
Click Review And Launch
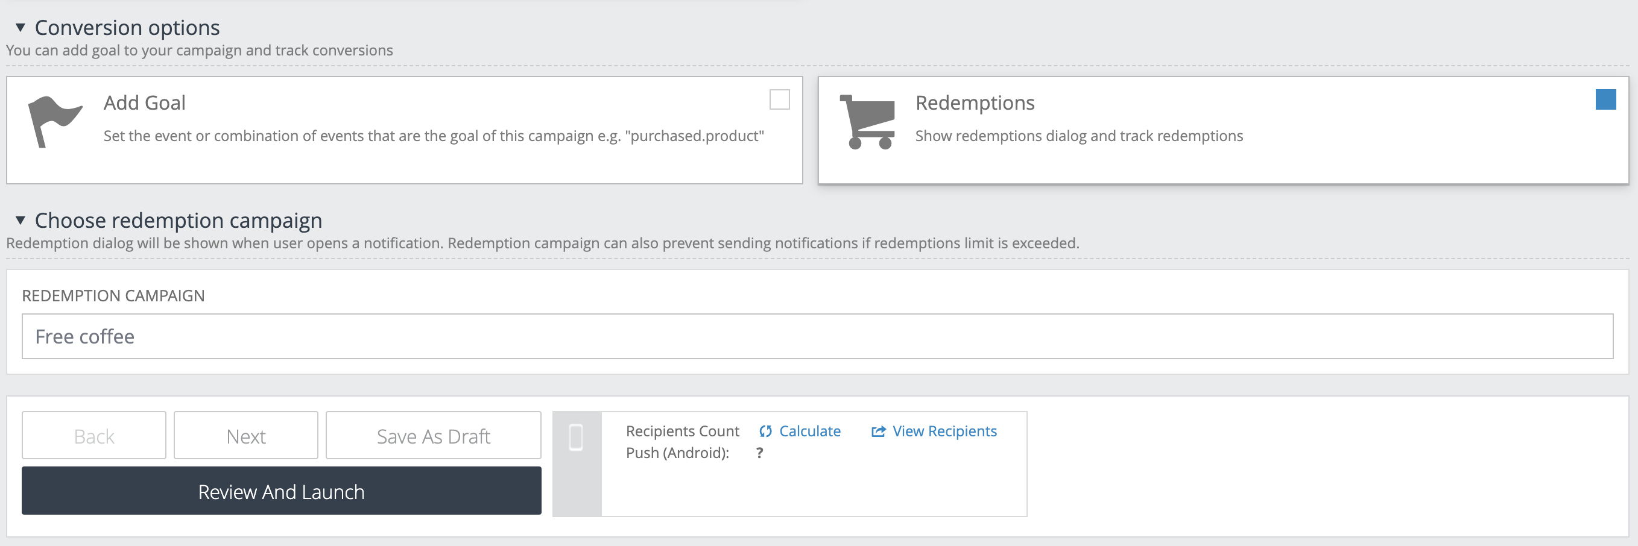tap(281, 491)
